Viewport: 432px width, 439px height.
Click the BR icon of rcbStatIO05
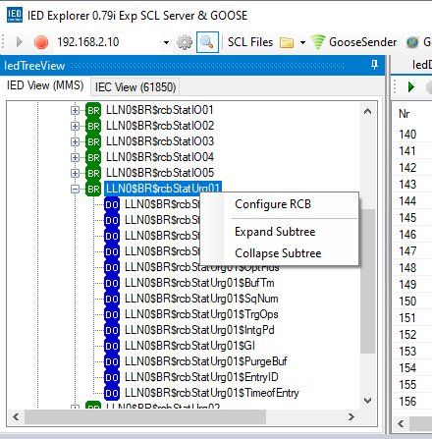(x=93, y=173)
